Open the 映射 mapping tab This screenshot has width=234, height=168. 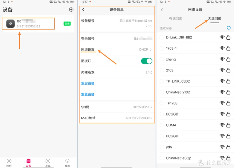click(x=9, y=163)
